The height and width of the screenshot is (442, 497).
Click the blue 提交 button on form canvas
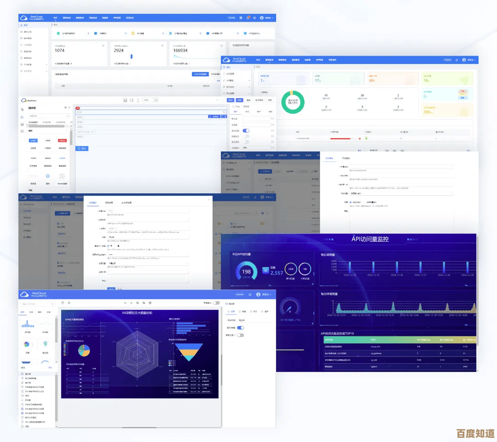click(81, 149)
